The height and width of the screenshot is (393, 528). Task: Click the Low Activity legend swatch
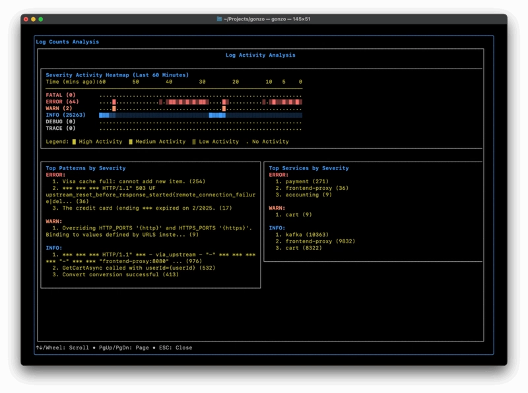193,142
